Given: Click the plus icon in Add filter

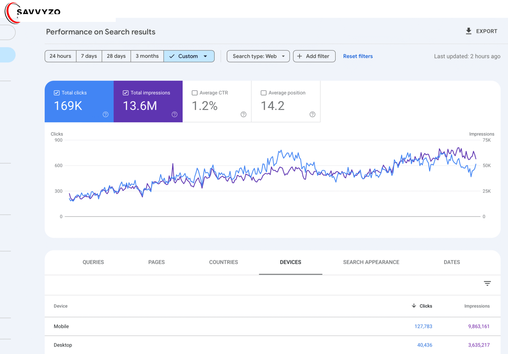Looking at the screenshot, I should pyautogui.click(x=300, y=56).
